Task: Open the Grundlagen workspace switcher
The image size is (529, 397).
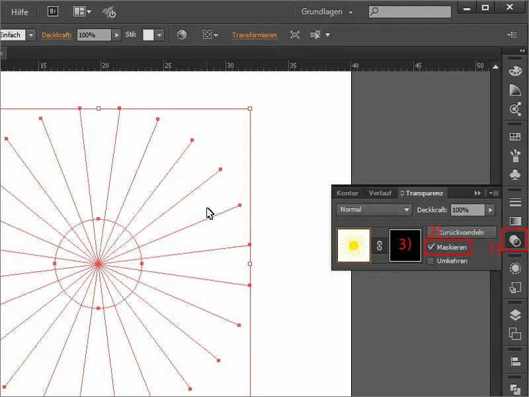Action: [327, 12]
